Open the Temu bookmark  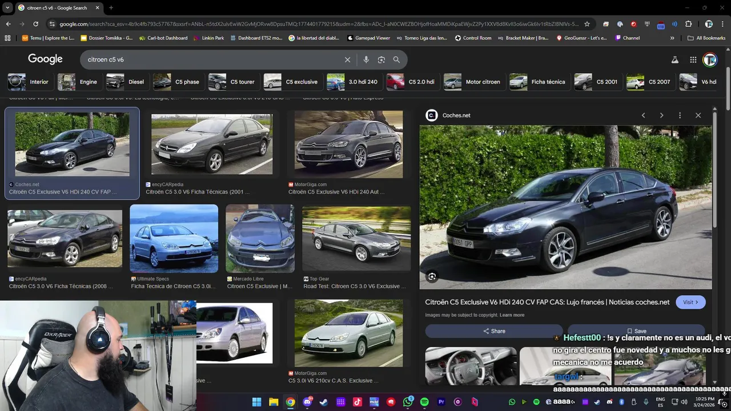[48, 38]
